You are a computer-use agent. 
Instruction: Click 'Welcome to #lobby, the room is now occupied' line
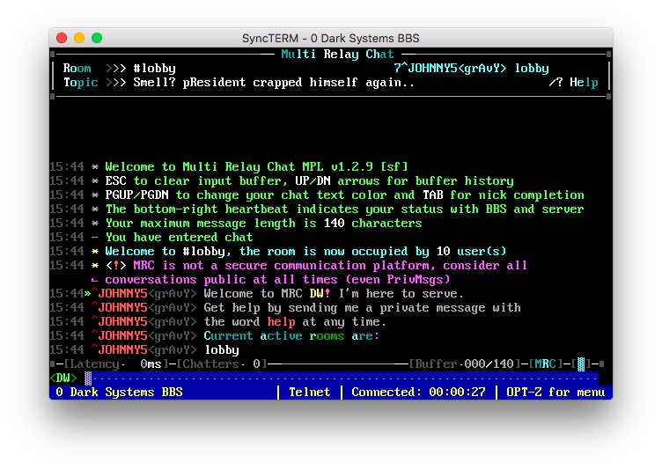pyautogui.click(x=305, y=251)
